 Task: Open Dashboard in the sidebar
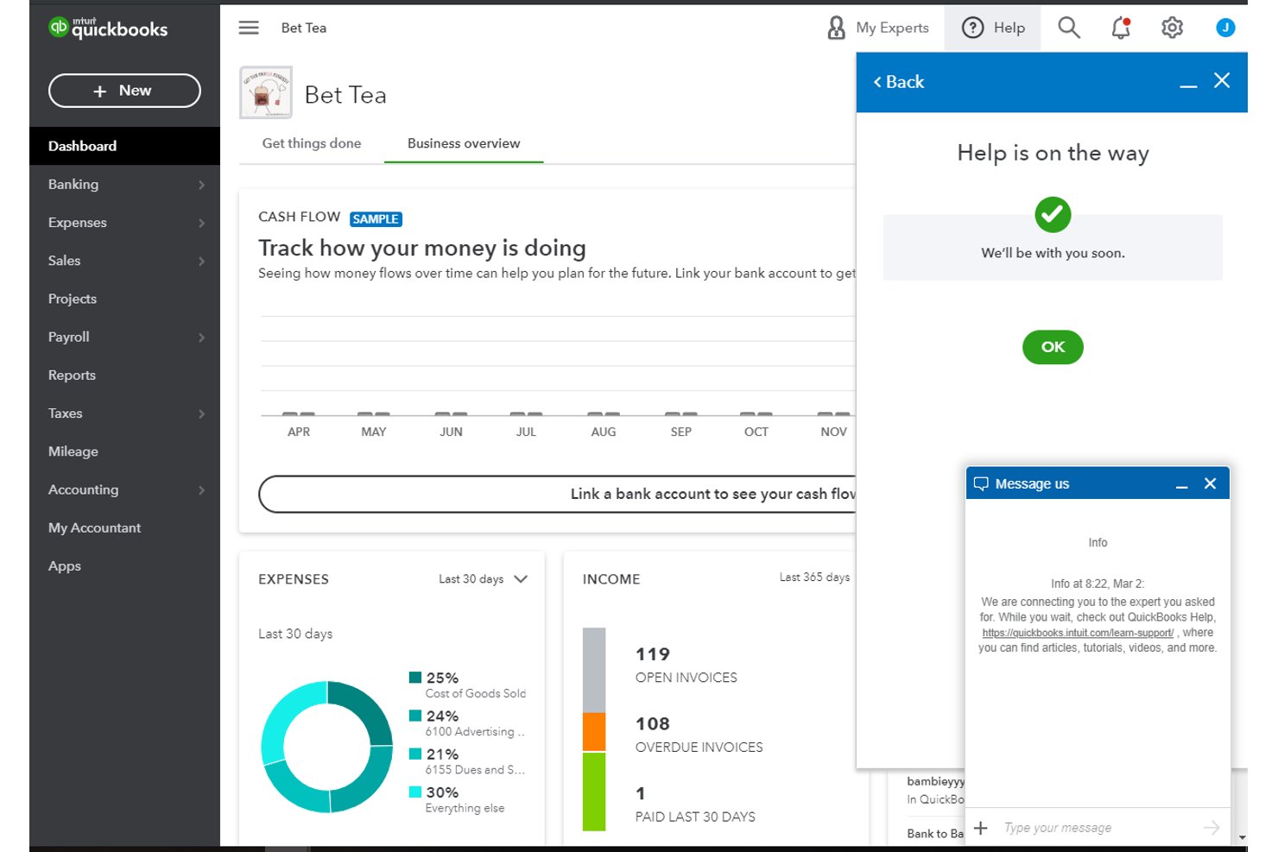pos(124,146)
